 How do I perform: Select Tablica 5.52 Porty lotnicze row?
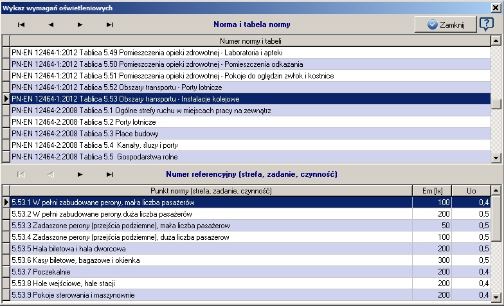point(251,87)
